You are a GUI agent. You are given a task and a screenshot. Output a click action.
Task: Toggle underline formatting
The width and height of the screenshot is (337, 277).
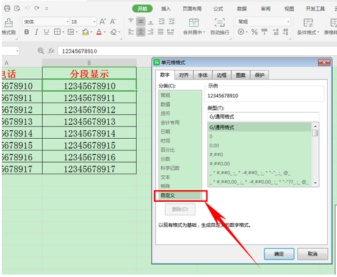[x=46, y=32]
